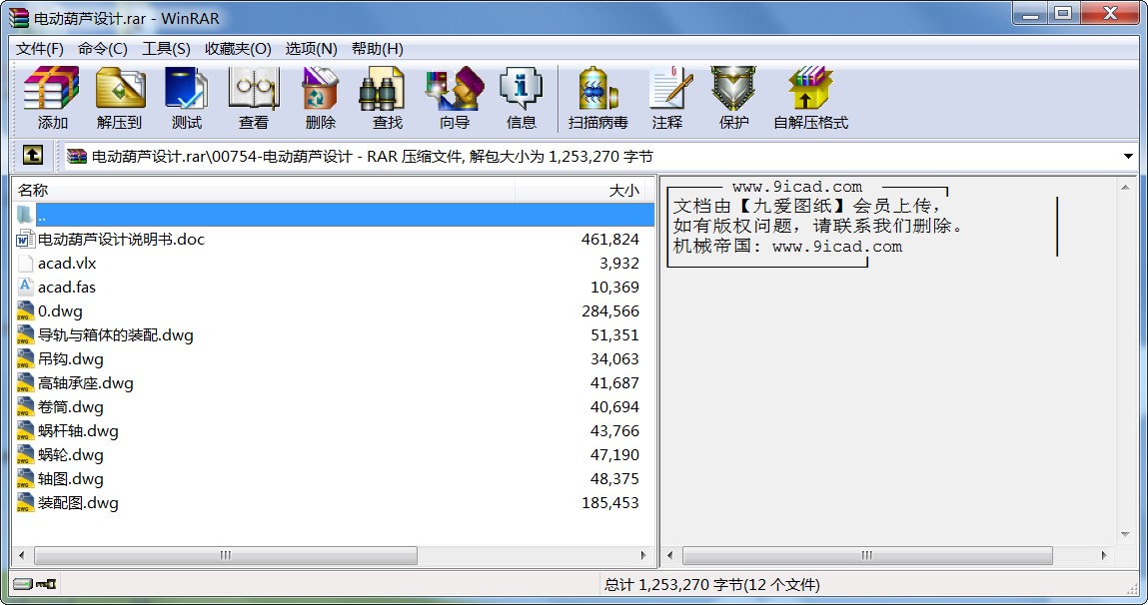Click the DWG icon beside 0.dwg
This screenshot has width=1148, height=605.
pos(25,310)
